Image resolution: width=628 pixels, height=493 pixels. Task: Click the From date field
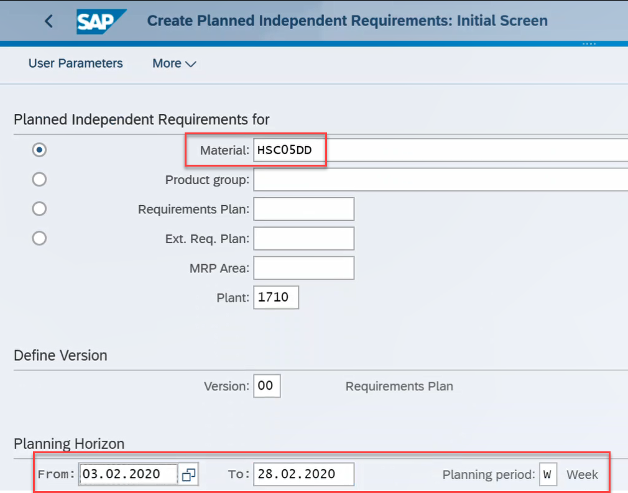point(127,474)
